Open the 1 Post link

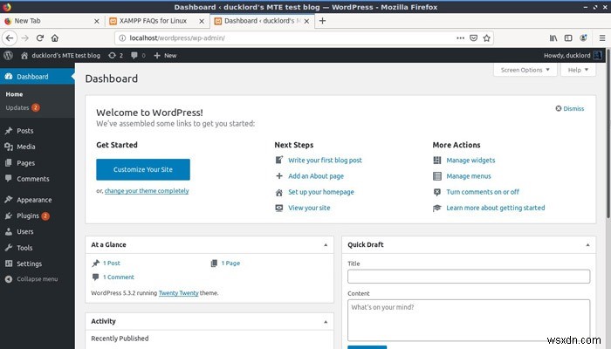(x=112, y=263)
